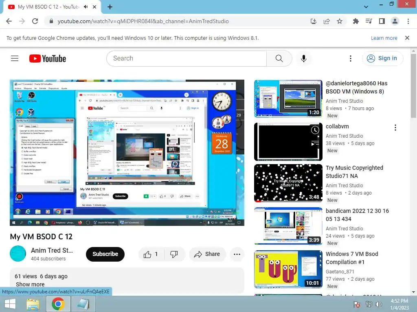The width and height of the screenshot is (417, 312).
Task: Open the Gaetano_871 channel name
Action: (x=340, y=272)
